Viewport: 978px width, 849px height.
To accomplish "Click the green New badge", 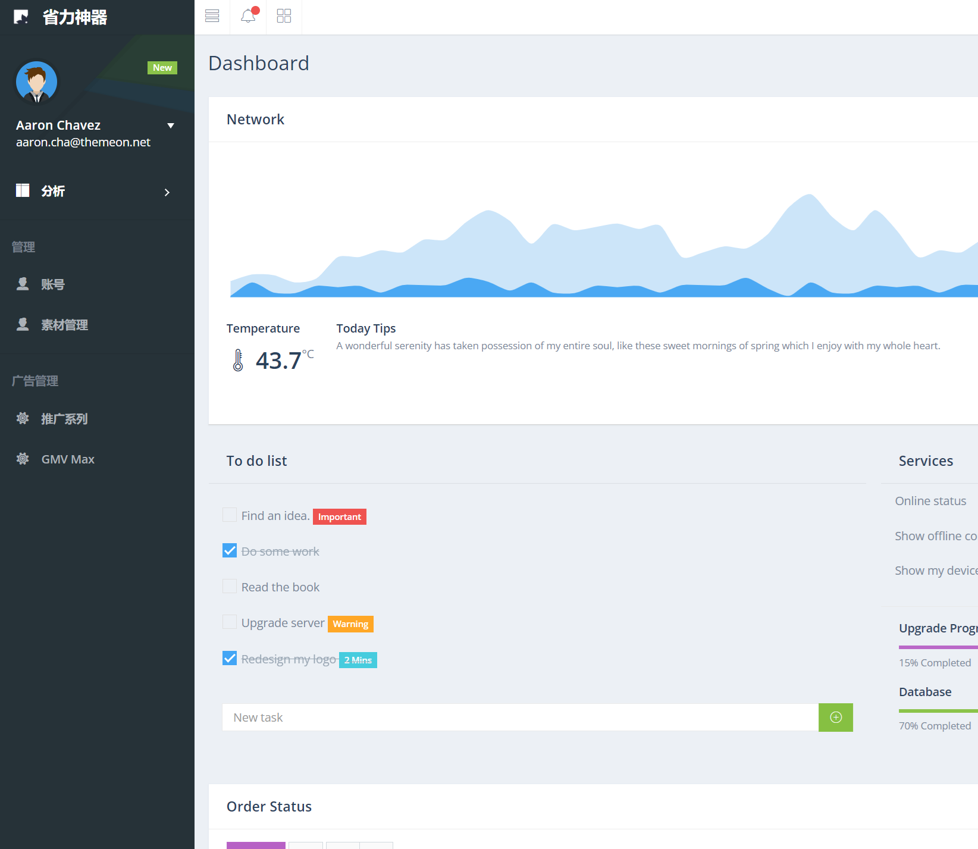I will tap(162, 68).
